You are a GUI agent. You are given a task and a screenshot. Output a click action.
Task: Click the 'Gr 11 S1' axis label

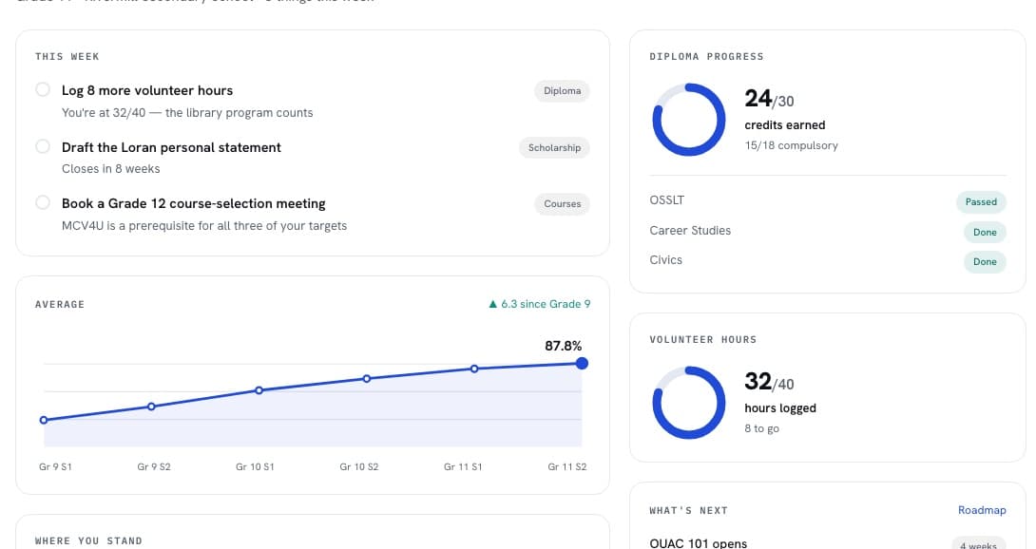(463, 466)
